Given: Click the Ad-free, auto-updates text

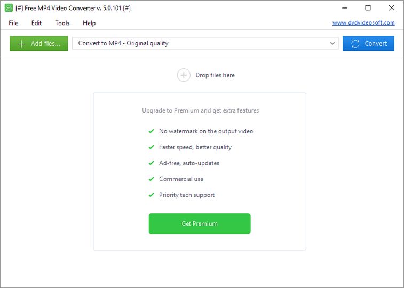Looking at the screenshot, I should coord(189,163).
